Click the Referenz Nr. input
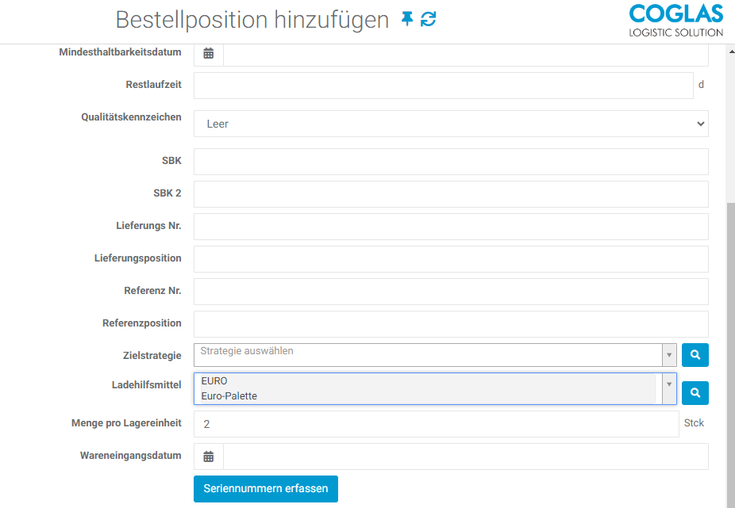The image size is (735, 508). tap(451, 291)
